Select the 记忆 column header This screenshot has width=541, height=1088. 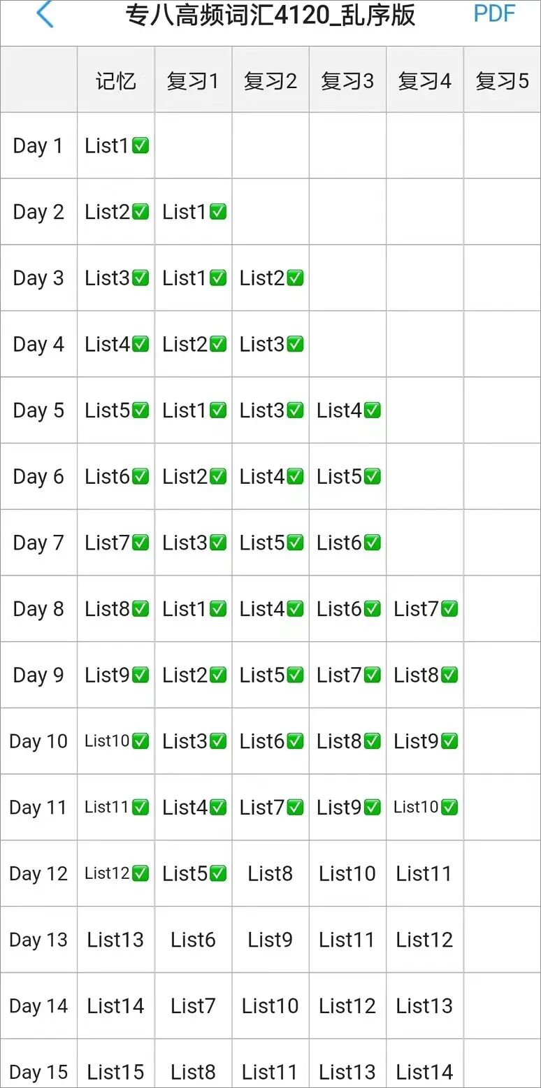pos(115,81)
